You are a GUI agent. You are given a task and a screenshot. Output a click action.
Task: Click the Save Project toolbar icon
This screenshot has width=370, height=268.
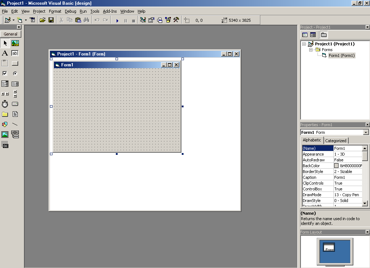pos(51,20)
